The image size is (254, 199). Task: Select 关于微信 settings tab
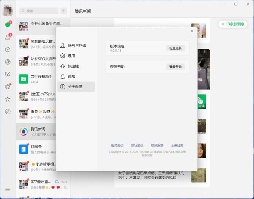click(76, 87)
